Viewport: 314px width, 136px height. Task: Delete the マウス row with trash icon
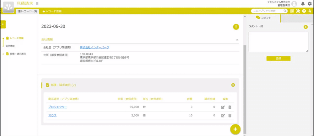230,116
